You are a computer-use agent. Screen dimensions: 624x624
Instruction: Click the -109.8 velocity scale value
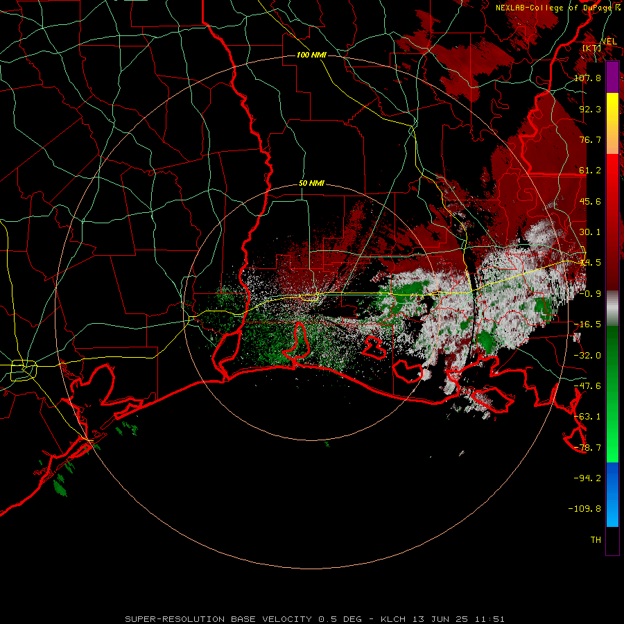point(584,509)
